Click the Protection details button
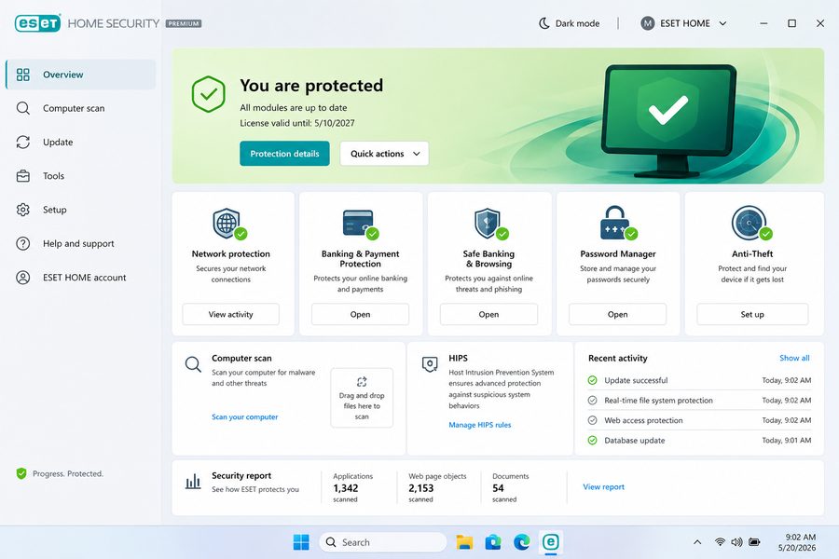 tap(284, 154)
